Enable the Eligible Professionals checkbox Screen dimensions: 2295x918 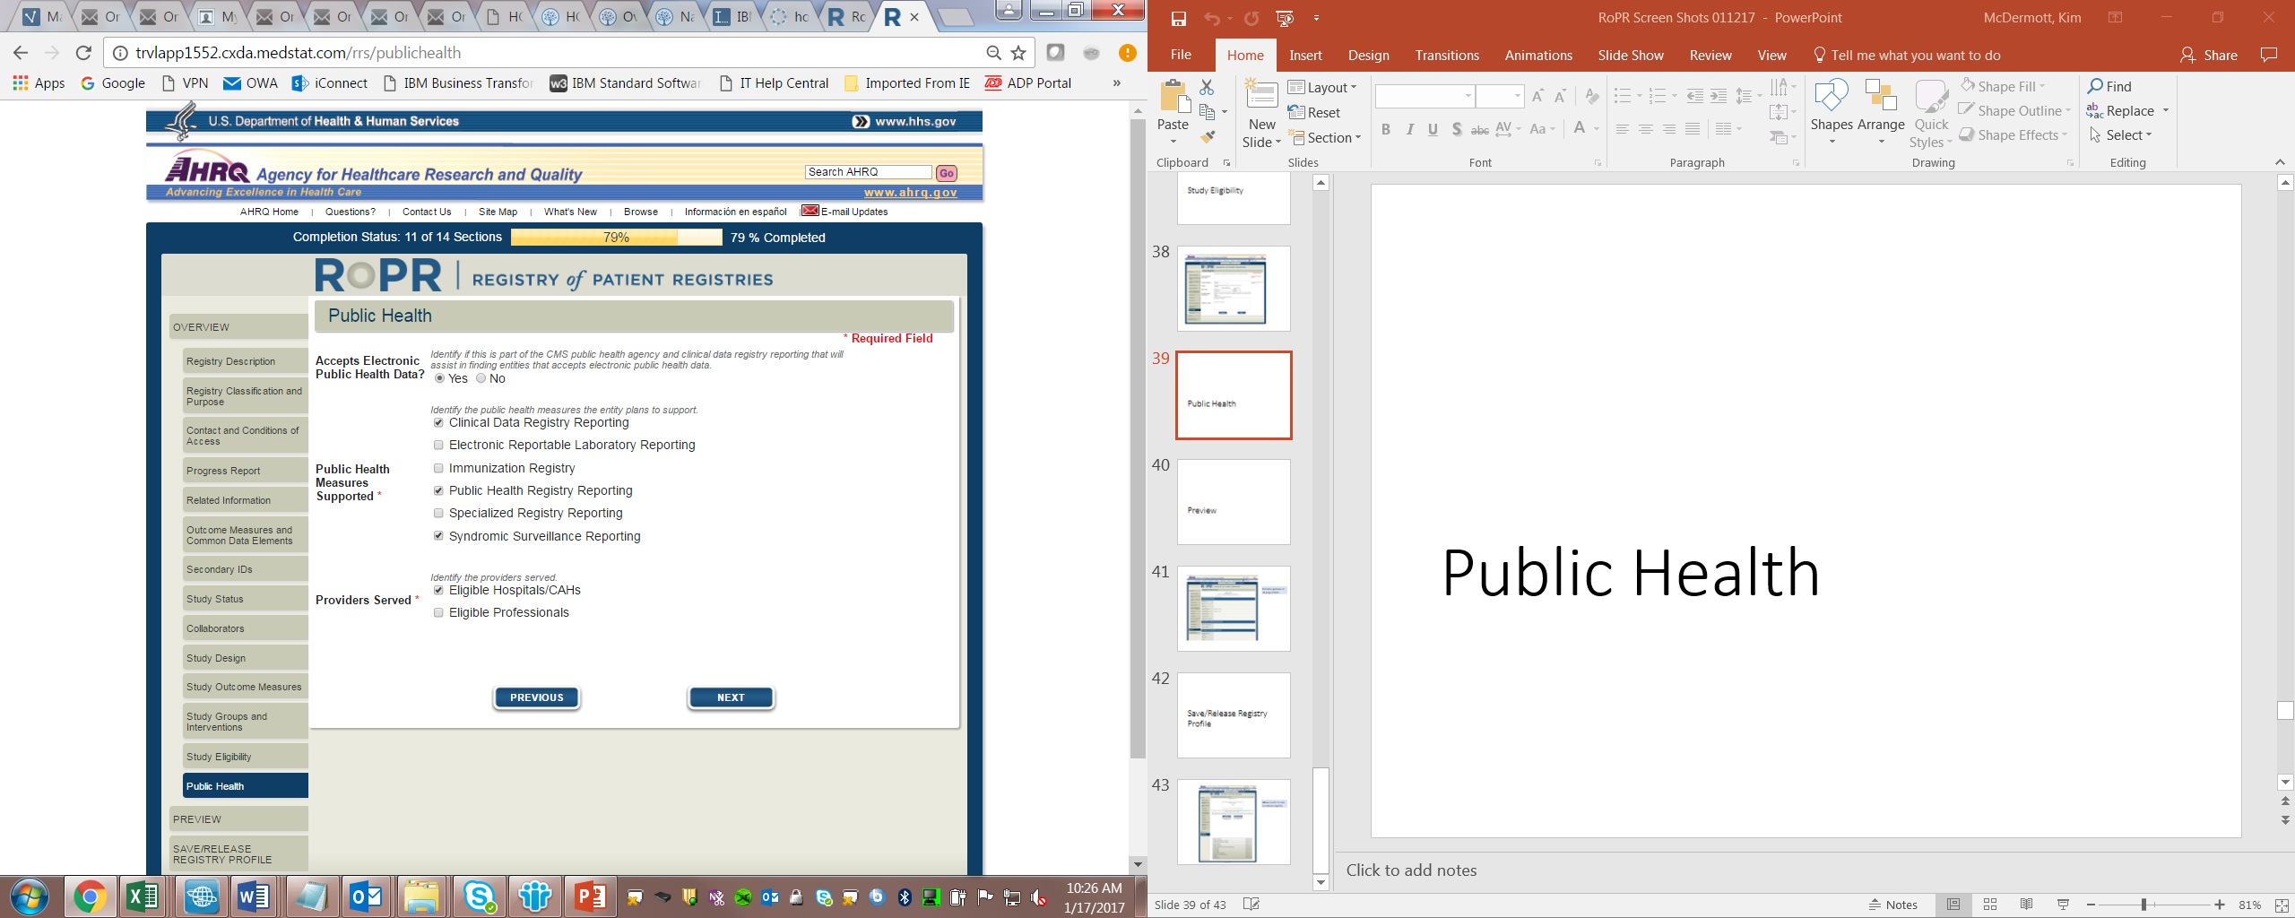(438, 612)
